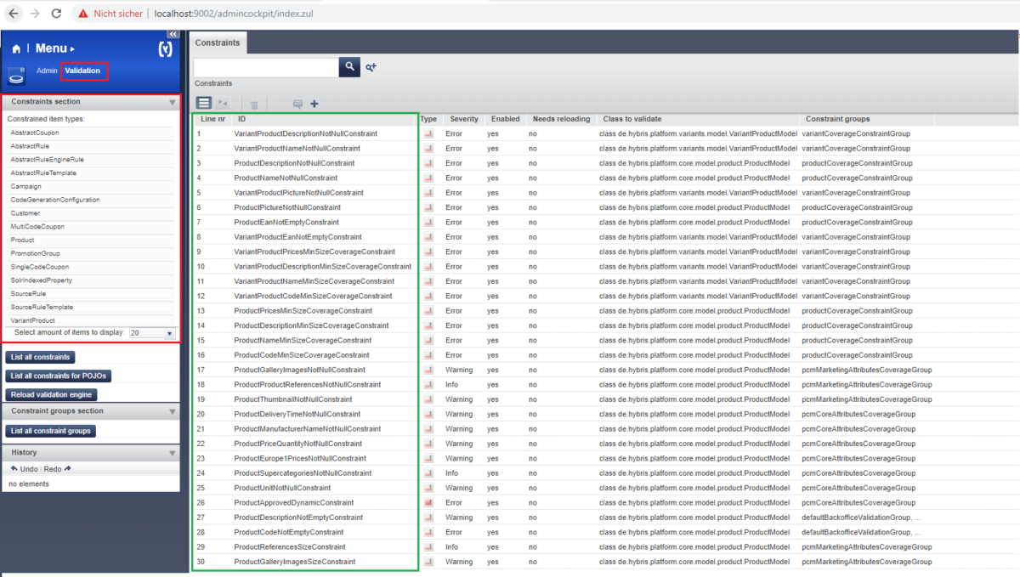Click in the constraints search field
This screenshot has width=1020, height=577.
[x=266, y=67]
